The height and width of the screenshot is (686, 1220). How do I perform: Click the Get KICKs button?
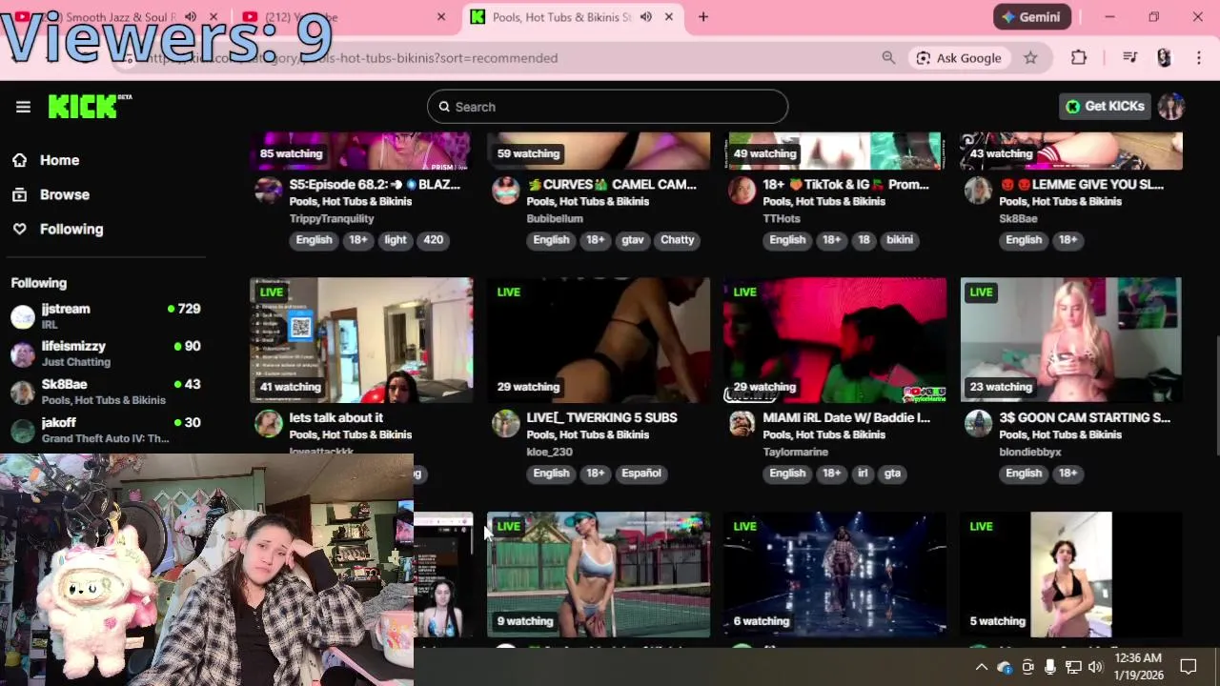pos(1105,107)
